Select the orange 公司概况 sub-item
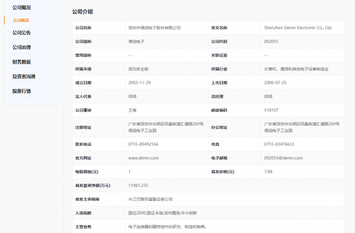 21,20
